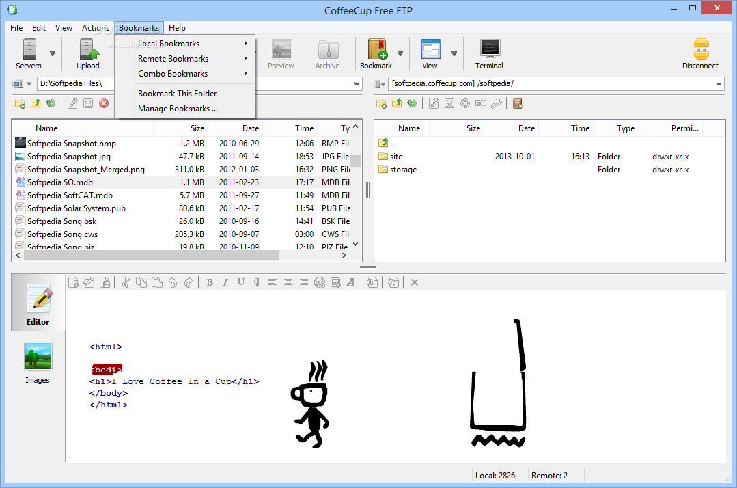Image resolution: width=737 pixels, height=488 pixels.
Task: Create new folder in remote pane
Action: point(381,103)
